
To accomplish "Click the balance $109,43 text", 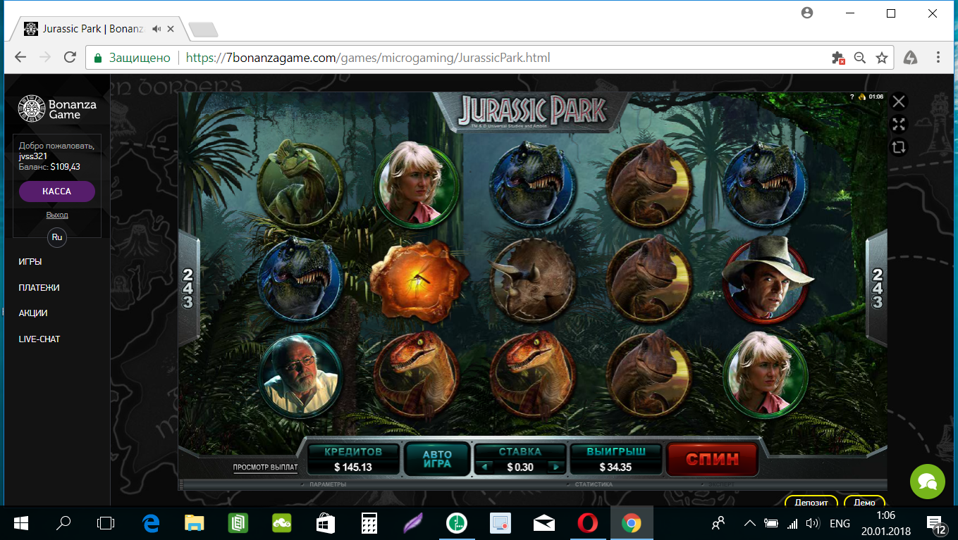I will click(66, 167).
